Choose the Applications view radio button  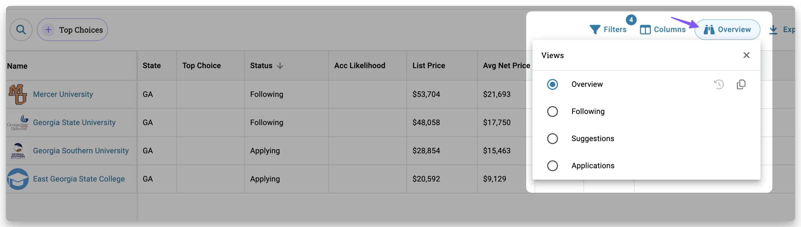click(552, 166)
